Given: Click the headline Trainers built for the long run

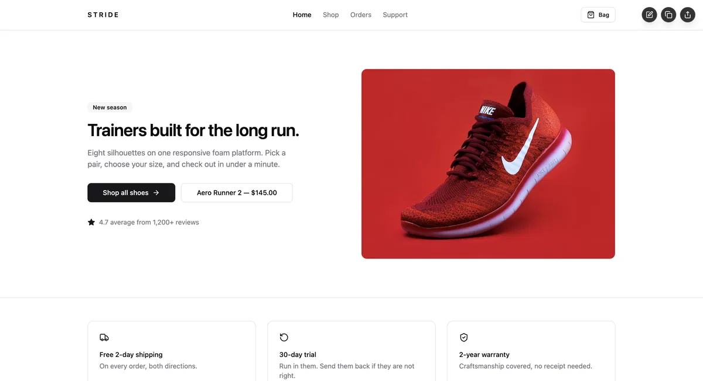Looking at the screenshot, I should (193, 130).
